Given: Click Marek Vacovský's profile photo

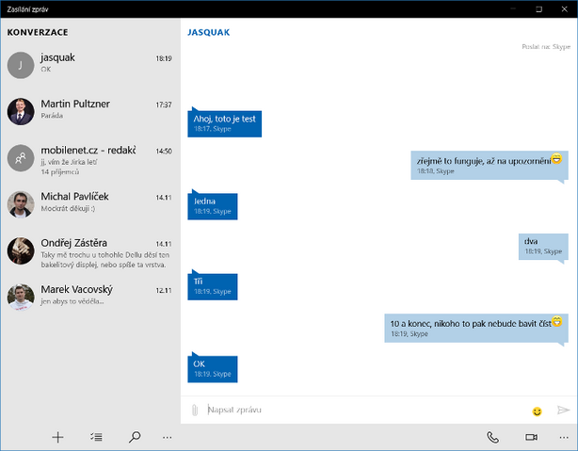Looking at the screenshot, I should click(x=21, y=298).
